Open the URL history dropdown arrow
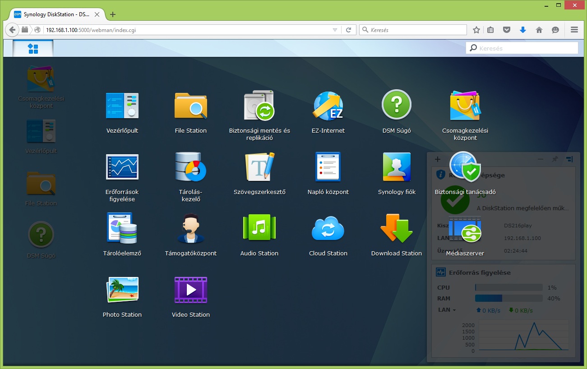The width and height of the screenshot is (587, 369). [x=335, y=30]
